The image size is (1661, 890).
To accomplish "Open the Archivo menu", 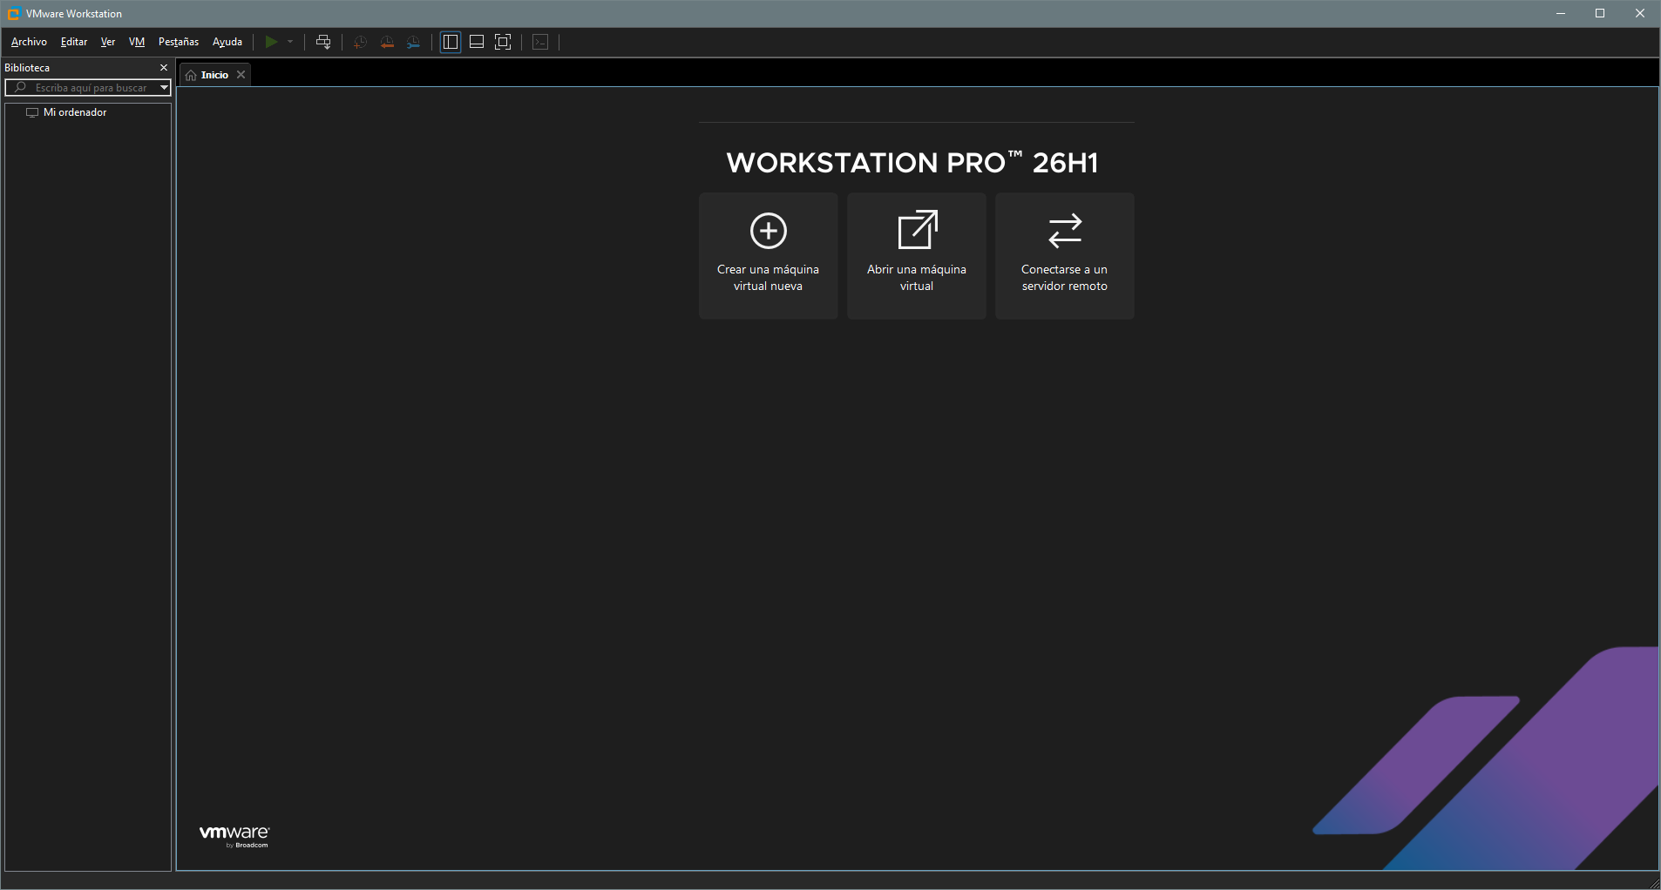I will tap(29, 42).
